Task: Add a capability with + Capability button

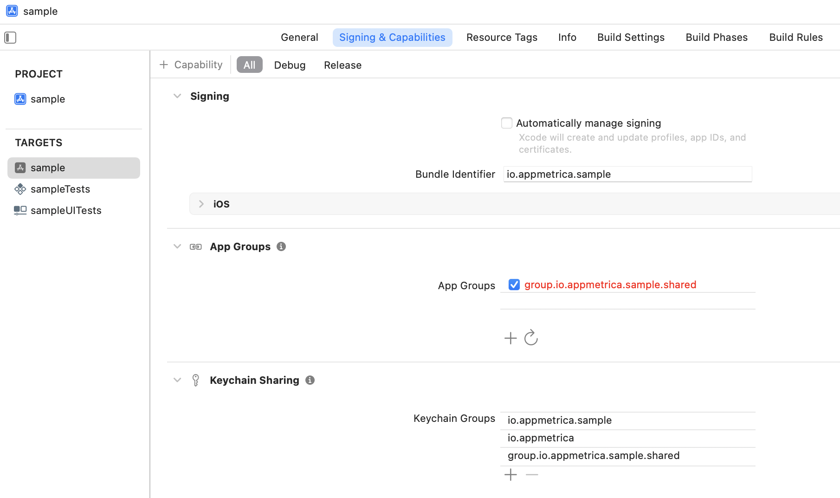Action: pyautogui.click(x=191, y=65)
